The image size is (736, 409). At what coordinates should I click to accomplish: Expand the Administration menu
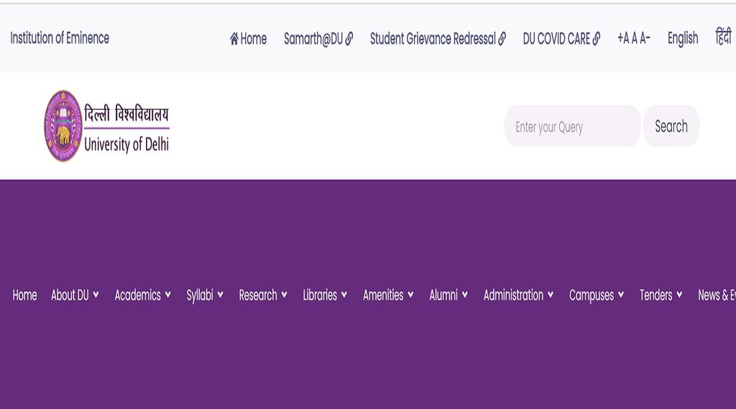518,295
